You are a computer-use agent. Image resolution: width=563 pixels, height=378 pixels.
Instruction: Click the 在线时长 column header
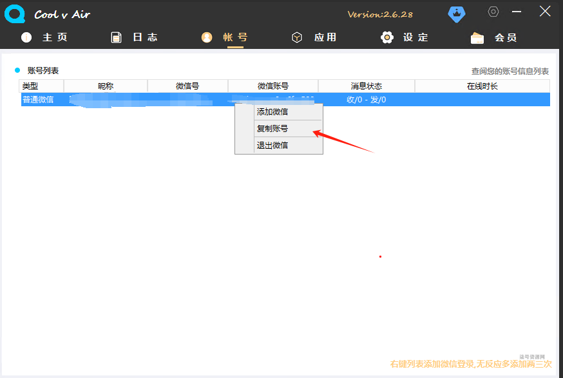(482, 86)
